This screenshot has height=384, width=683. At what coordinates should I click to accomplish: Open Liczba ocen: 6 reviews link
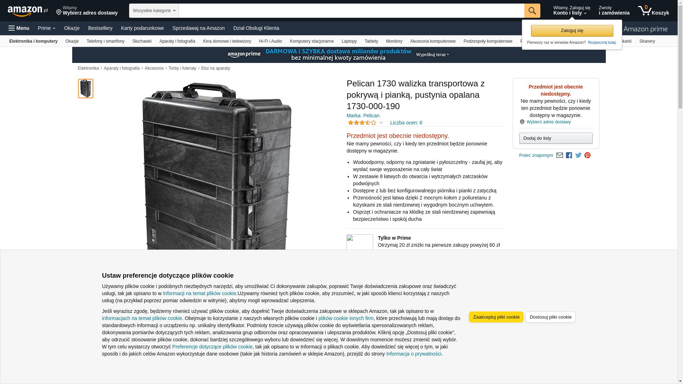[x=406, y=123]
